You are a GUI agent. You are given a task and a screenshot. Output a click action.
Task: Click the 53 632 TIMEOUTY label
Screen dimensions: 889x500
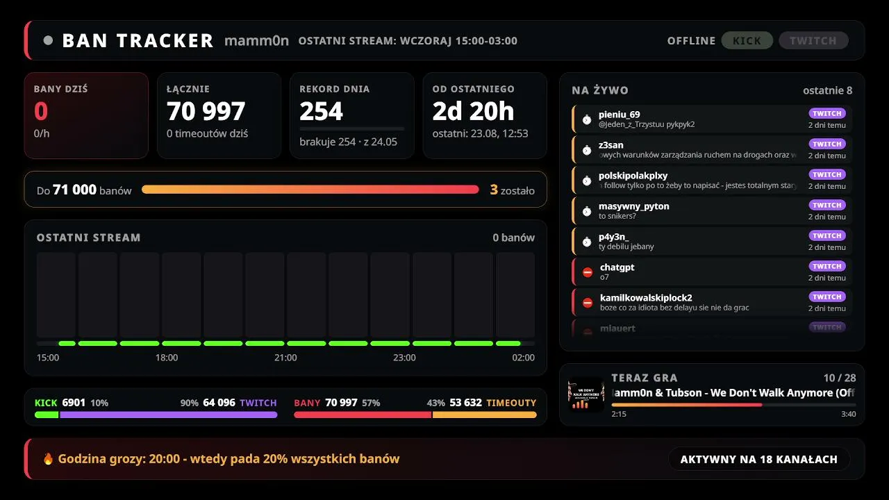pyautogui.click(x=493, y=403)
